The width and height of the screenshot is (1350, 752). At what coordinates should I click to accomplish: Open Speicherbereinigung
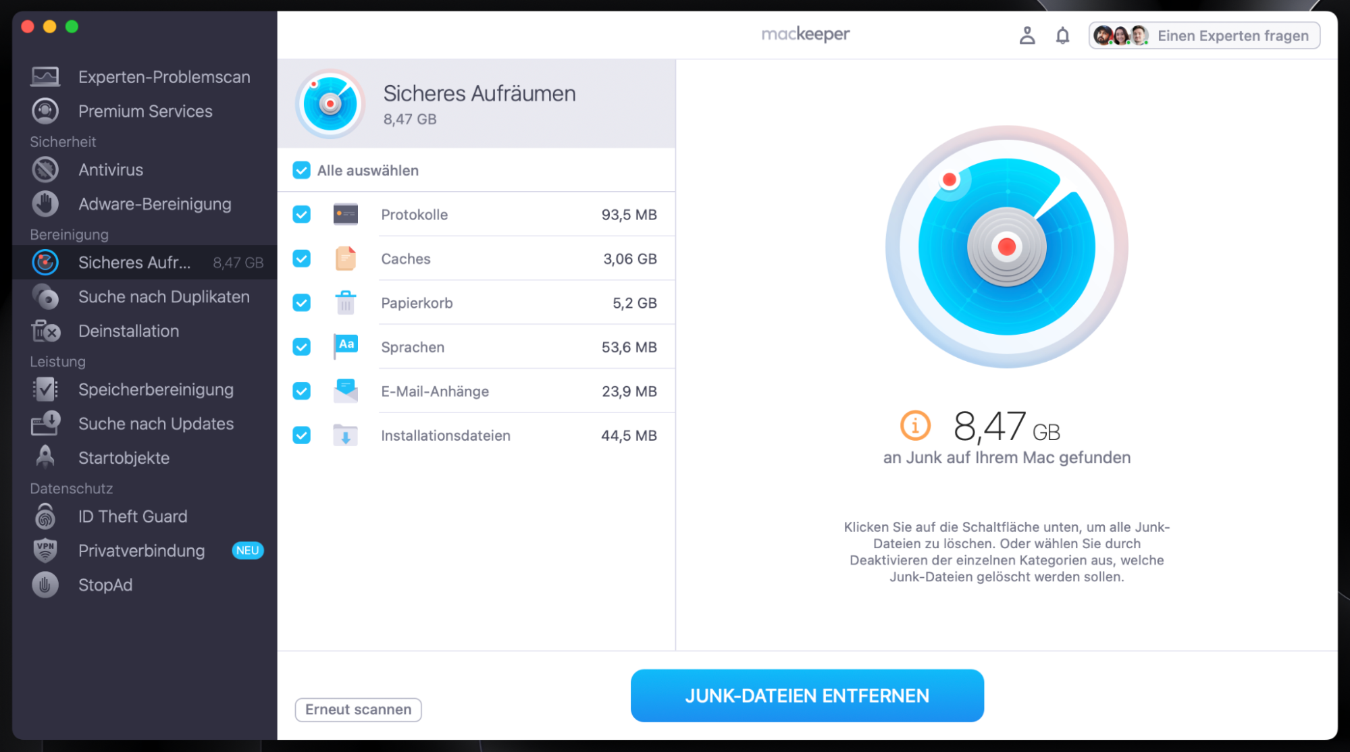tap(155, 390)
